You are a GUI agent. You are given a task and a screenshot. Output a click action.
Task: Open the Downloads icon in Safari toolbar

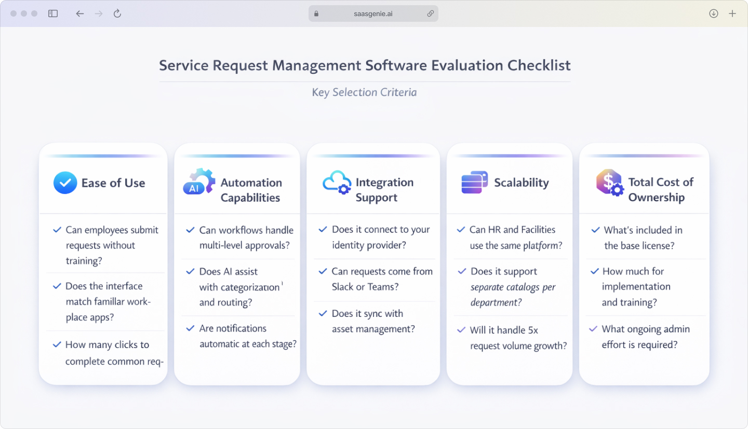[713, 13]
